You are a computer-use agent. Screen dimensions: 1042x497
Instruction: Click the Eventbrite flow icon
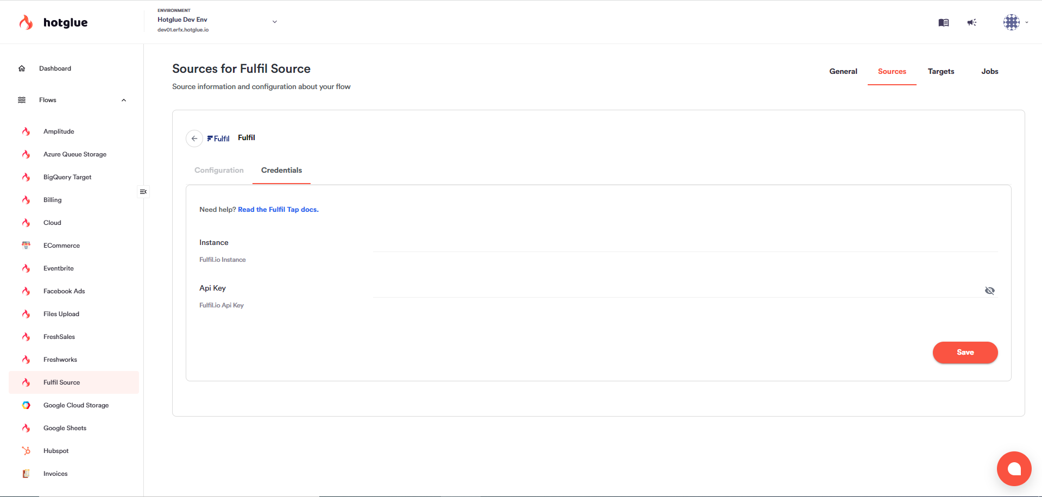click(x=26, y=268)
